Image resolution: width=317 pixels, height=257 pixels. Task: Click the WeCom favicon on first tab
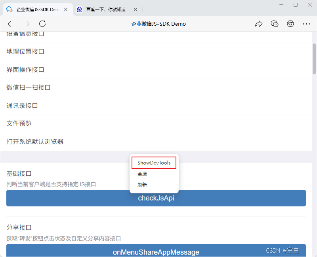click(x=9, y=9)
